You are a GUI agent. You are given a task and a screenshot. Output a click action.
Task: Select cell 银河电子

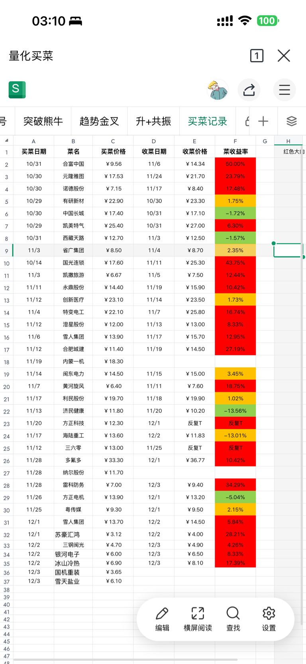(x=73, y=554)
